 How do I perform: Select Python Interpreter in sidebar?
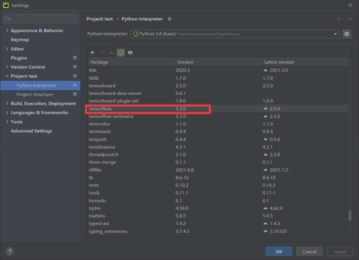coord(40,85)
